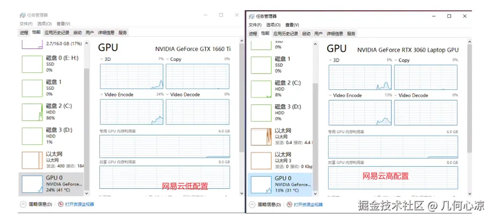Click sidebar scrollbar thumb in right window

click(315, 137)
